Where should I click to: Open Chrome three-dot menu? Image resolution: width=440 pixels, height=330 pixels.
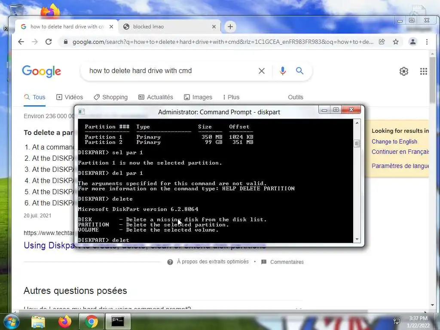427,42
